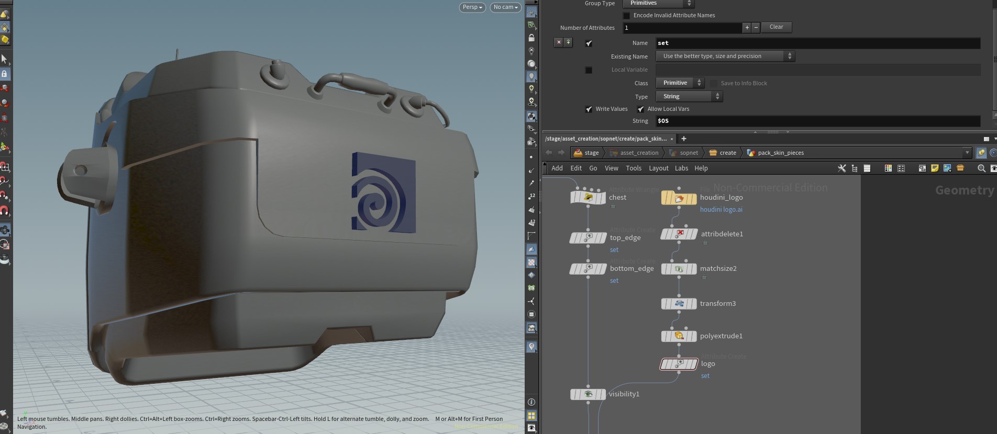Click the Name field containing set

(818, 43)
